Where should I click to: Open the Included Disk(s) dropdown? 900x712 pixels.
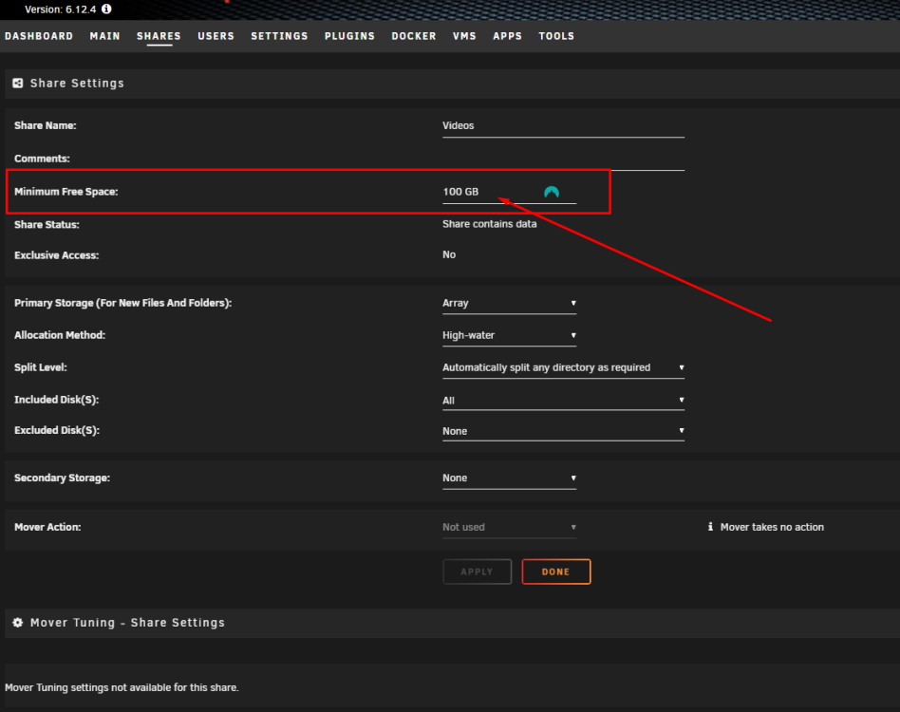(x=563, y=401)
